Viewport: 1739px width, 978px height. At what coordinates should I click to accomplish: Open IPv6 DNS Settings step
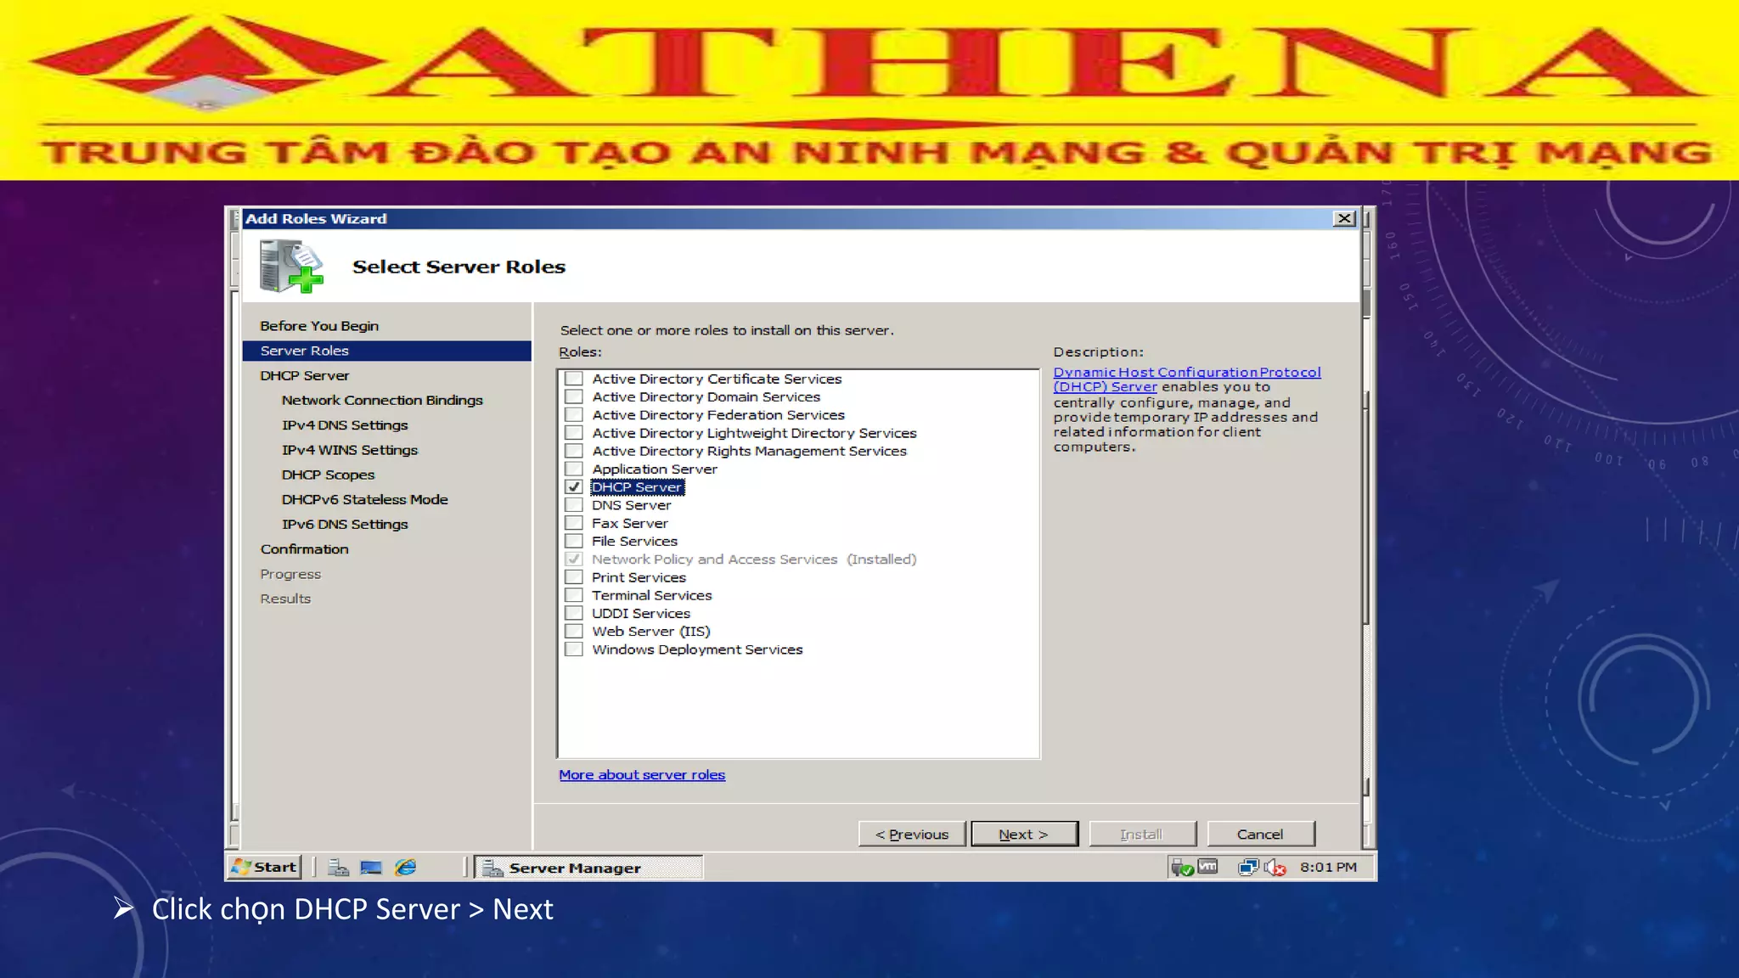click(x=345, y=524)
